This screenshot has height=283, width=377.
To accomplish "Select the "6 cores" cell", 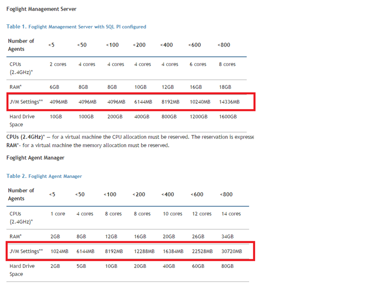I will [x=198, y=64].
